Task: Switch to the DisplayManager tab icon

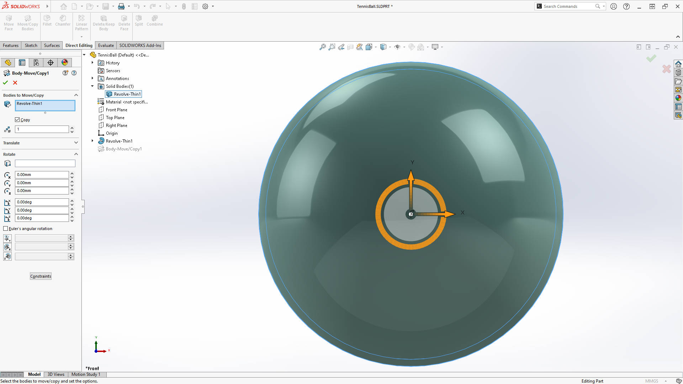Action: 64,62
